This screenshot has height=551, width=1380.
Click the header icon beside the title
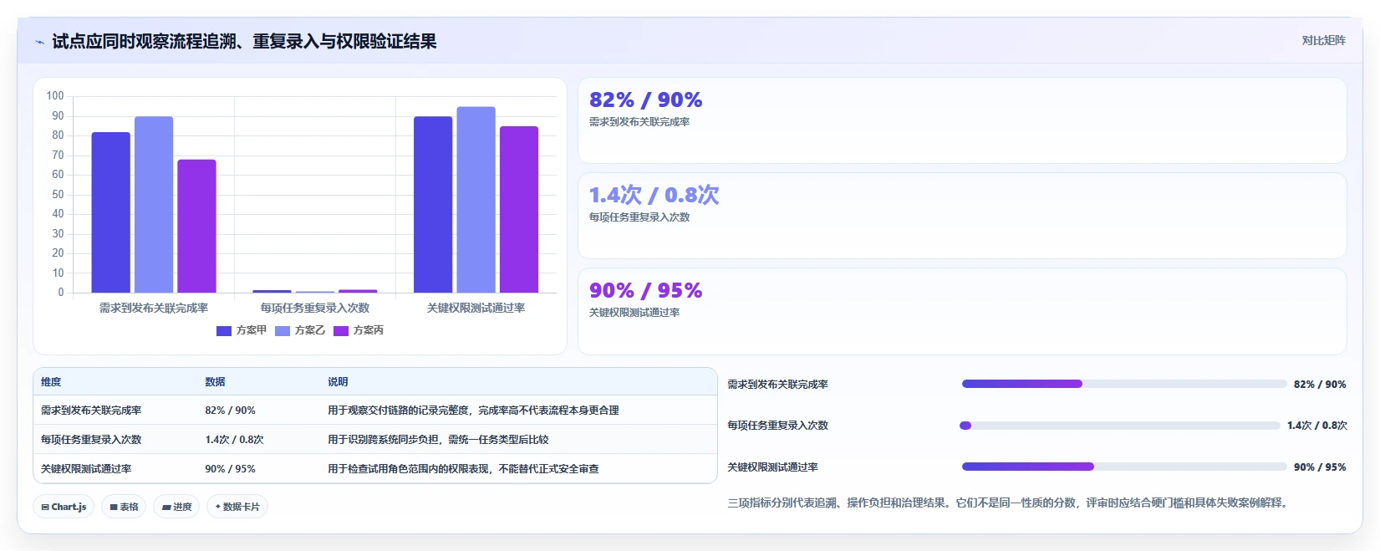click(x=39, y=42)
